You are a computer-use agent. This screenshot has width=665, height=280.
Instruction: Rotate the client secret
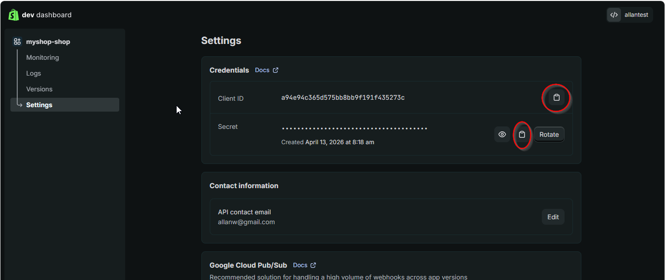[x=549, y=134]
